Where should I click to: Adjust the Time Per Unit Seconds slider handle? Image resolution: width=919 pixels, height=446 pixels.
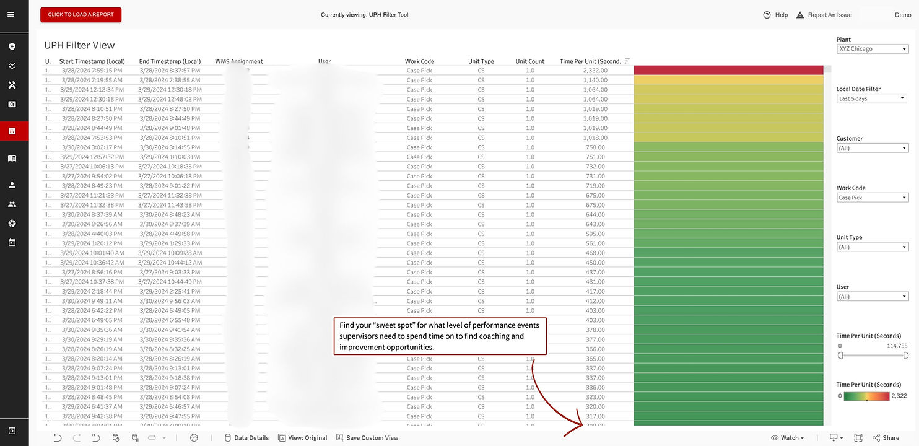click(840, 355)
